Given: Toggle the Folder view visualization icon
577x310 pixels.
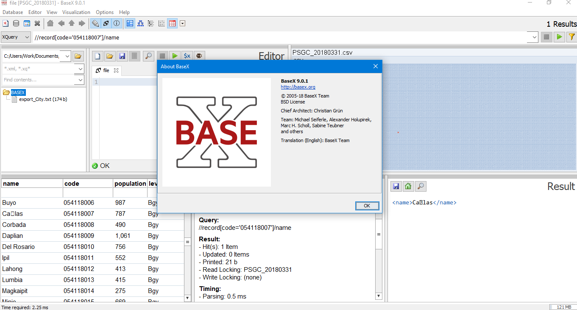Looking at the screenshot, I should tap(151, 23).
